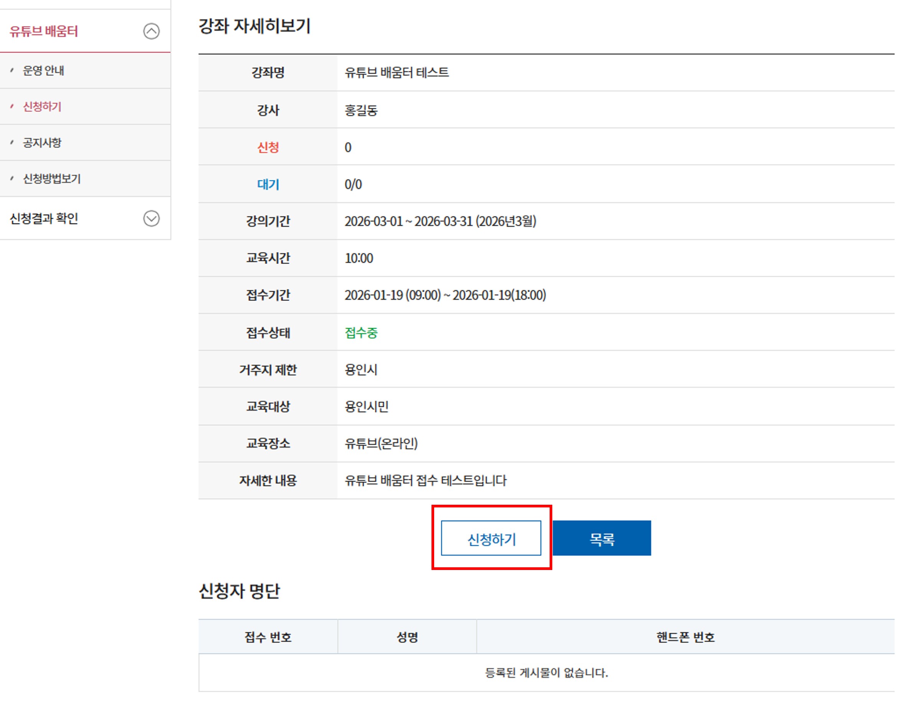Select 신청하기 in the sidebar
Screen dimensions: 904x712
(42, 107)
